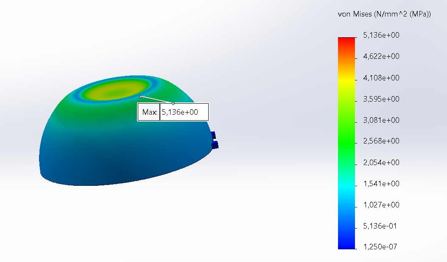Click the dark blue lower front of the dome
The image size is (447, 262).
pyautogui.click(x=119, y=169)
